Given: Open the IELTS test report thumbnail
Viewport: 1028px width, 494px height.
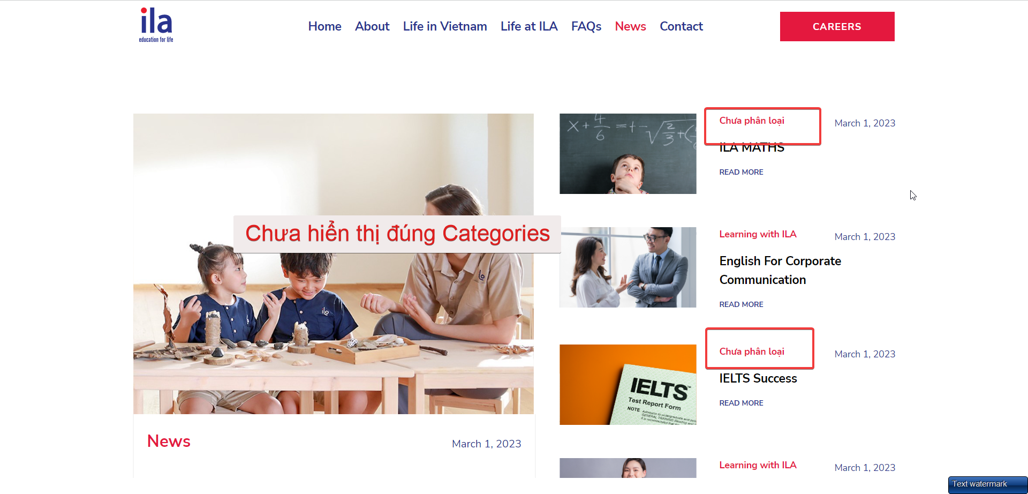Looking at the screenshot, I should pos(628,385).
